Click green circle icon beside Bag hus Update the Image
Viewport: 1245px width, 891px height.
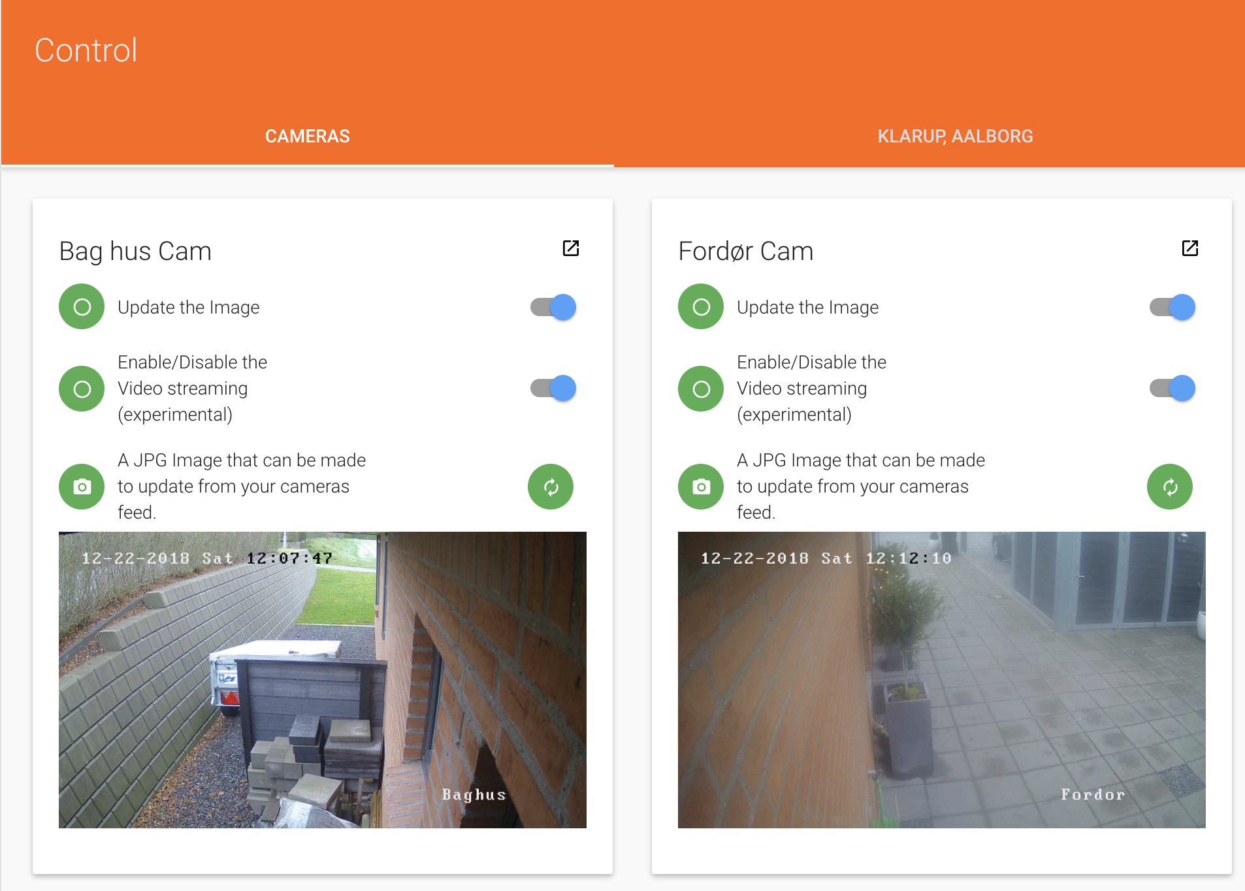point(82,306)
